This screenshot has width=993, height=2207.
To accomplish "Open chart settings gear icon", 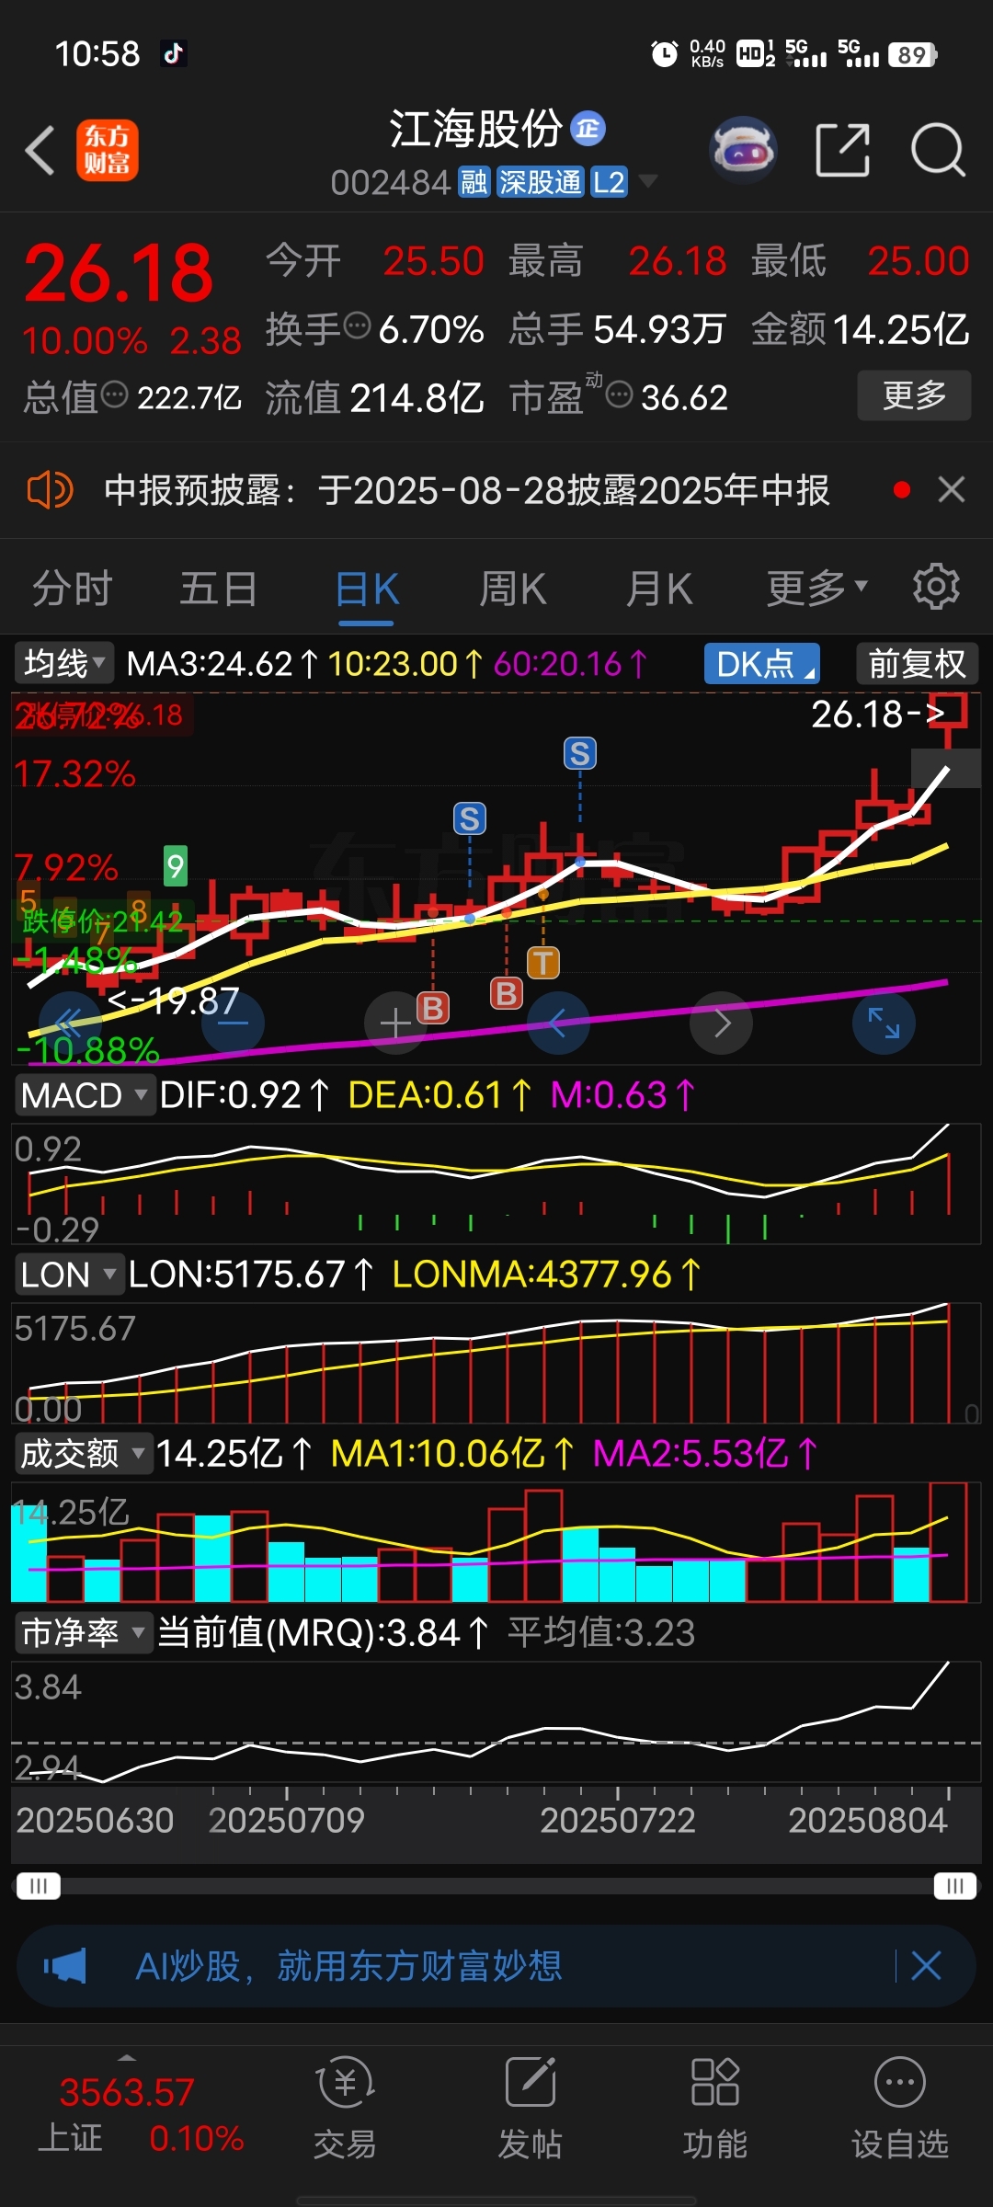I will point(936,587).
